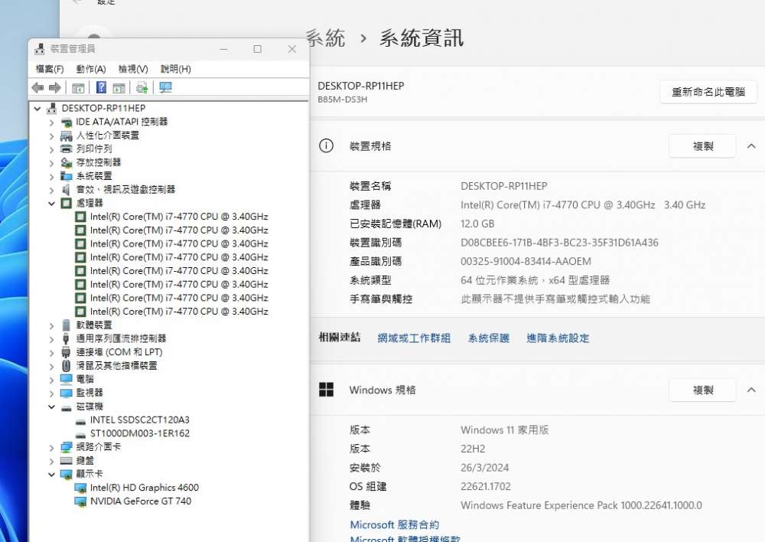
Task: Maximize the Device Manager window
Action: tap(258, 49)
